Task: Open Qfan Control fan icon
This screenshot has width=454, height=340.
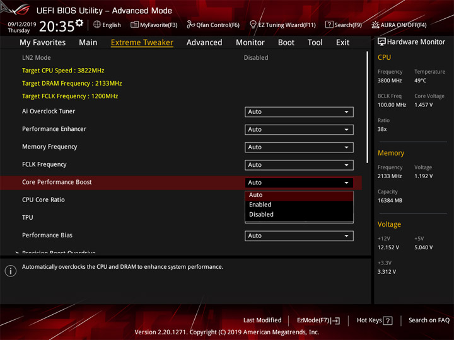Action: tap(190, 25)
